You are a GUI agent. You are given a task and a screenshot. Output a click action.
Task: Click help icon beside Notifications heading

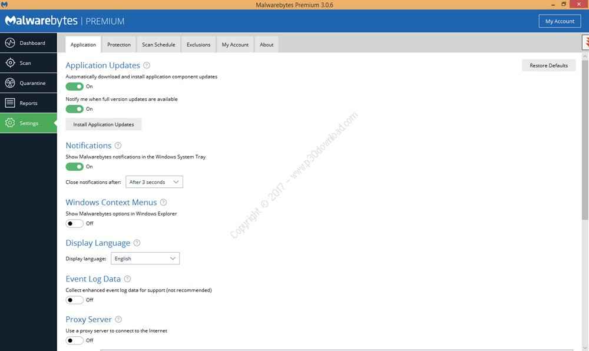click(118, 145)
